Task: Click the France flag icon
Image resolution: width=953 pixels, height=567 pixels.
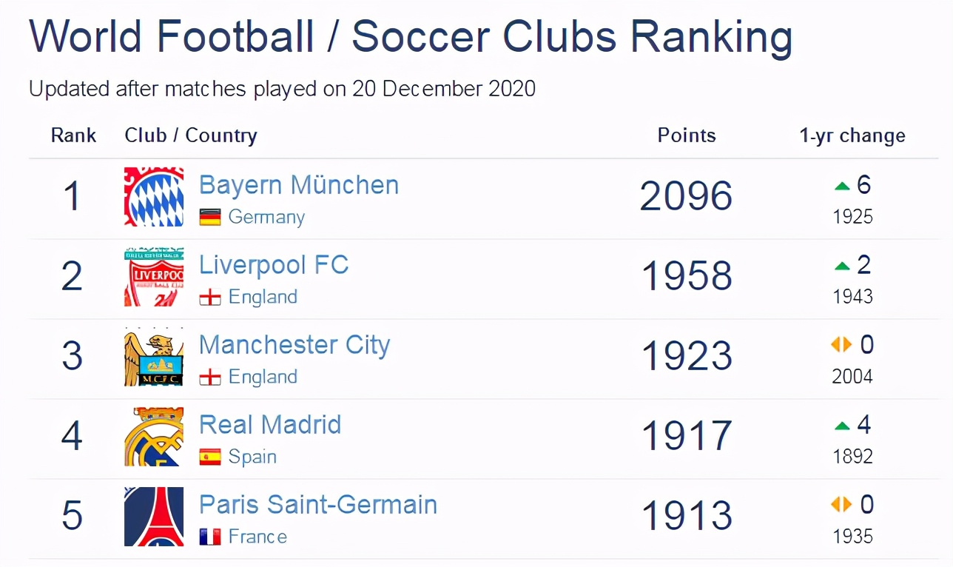Action: (x=210, y=537)
